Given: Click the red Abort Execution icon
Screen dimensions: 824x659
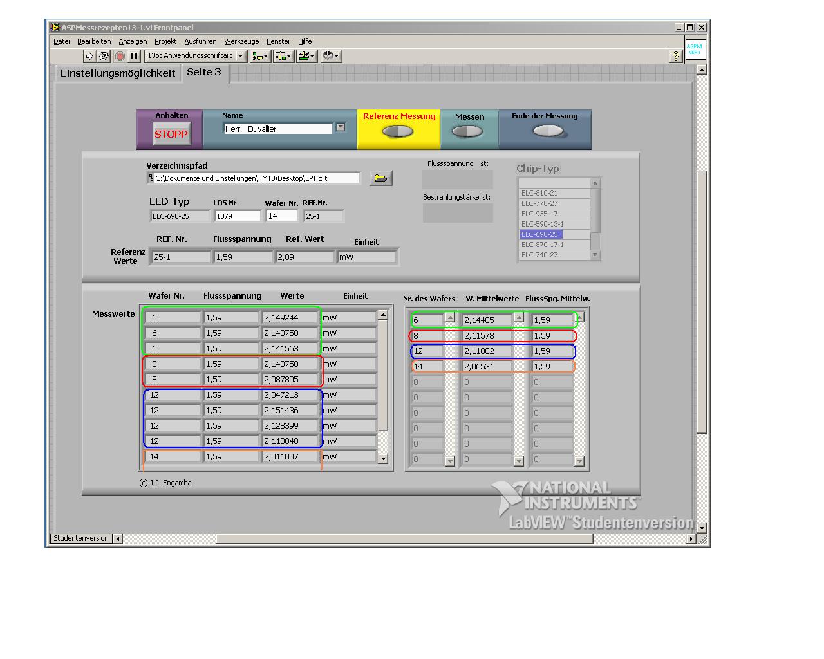Looking at the screenshot, I should [x=119, y=56].
